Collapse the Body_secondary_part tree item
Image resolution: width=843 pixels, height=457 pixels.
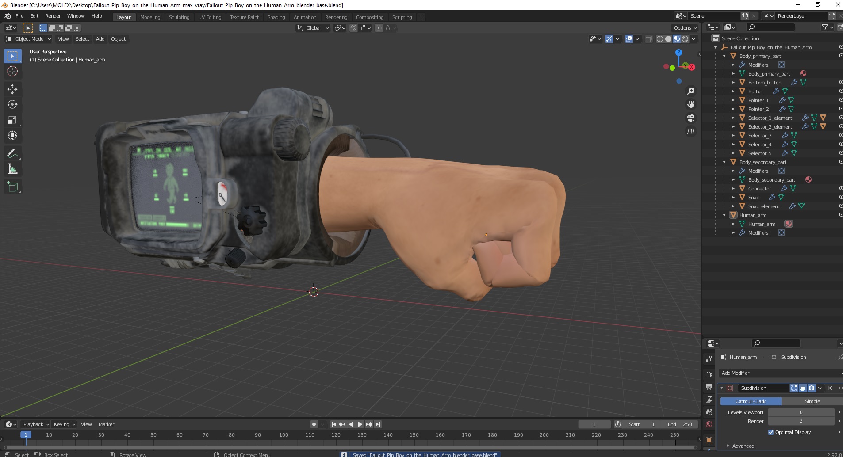(724, 162)
